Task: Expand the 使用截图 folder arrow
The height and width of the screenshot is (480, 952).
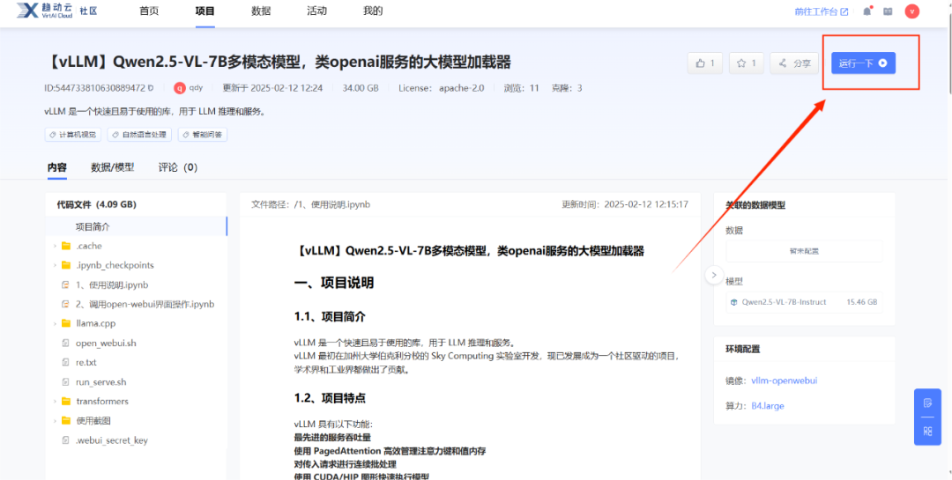Action: (x=55, y=420)
